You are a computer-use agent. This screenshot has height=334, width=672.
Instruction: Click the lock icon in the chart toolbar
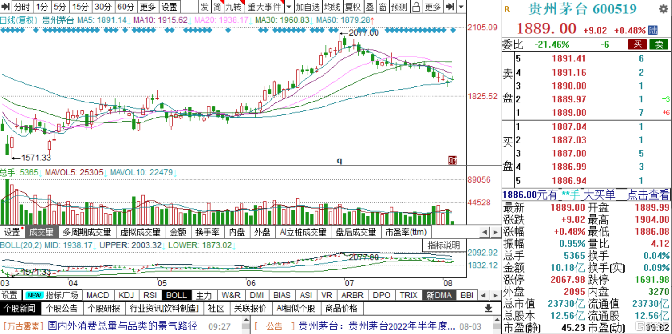[x=415, y=7]
